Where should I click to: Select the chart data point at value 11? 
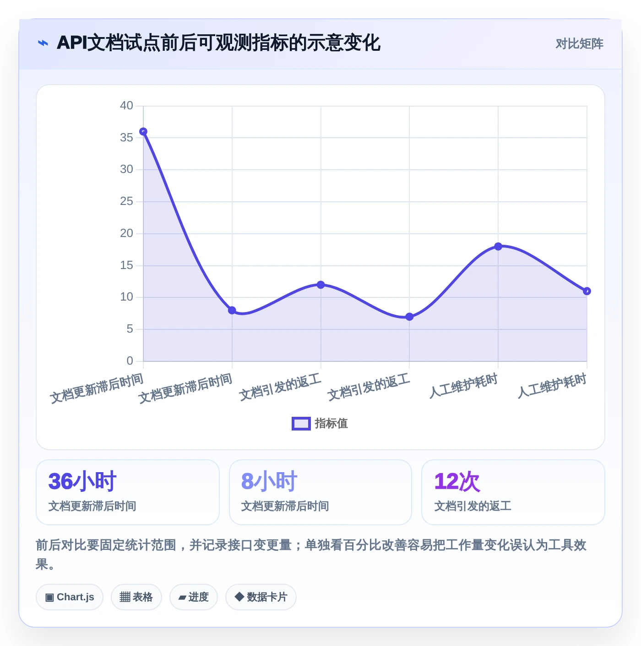[x=587, y=291]
